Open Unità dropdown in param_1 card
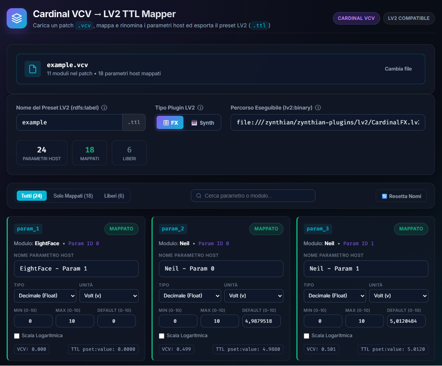Image resolution: width=442 pixels, height=366 pixels. 109,296
